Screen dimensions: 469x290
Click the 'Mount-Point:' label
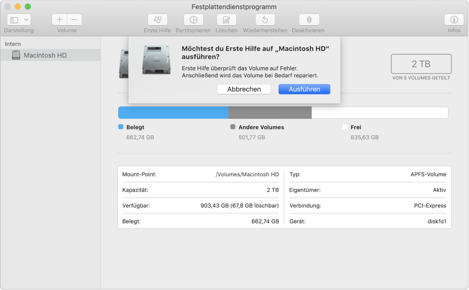pyautogui.click(x=140, y=175)
